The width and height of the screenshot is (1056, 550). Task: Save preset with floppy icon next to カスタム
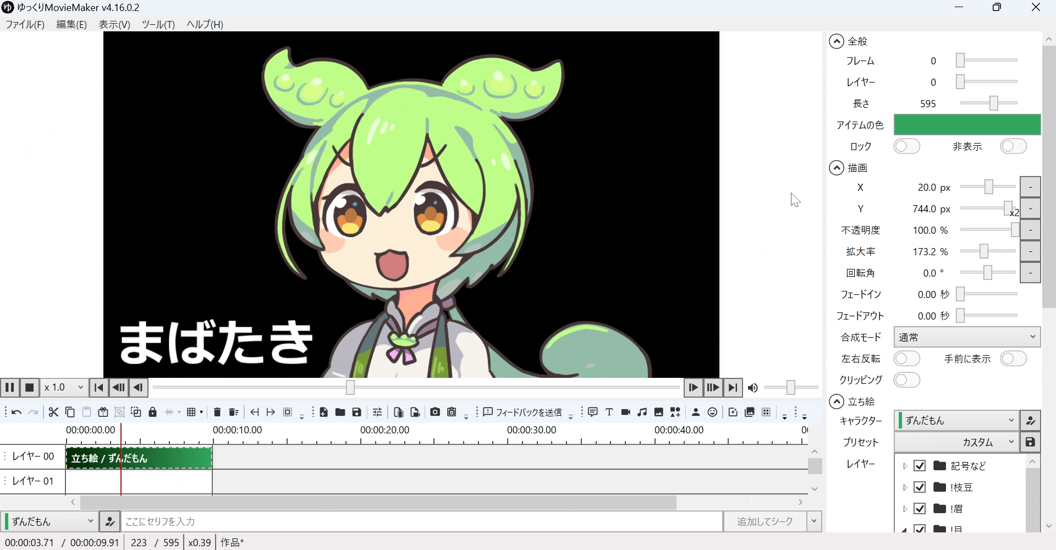point(1030,442)
